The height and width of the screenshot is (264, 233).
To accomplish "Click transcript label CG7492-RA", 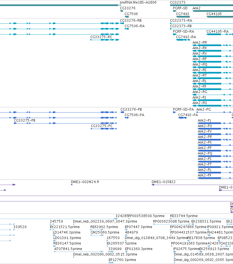I will coord(186,37).
